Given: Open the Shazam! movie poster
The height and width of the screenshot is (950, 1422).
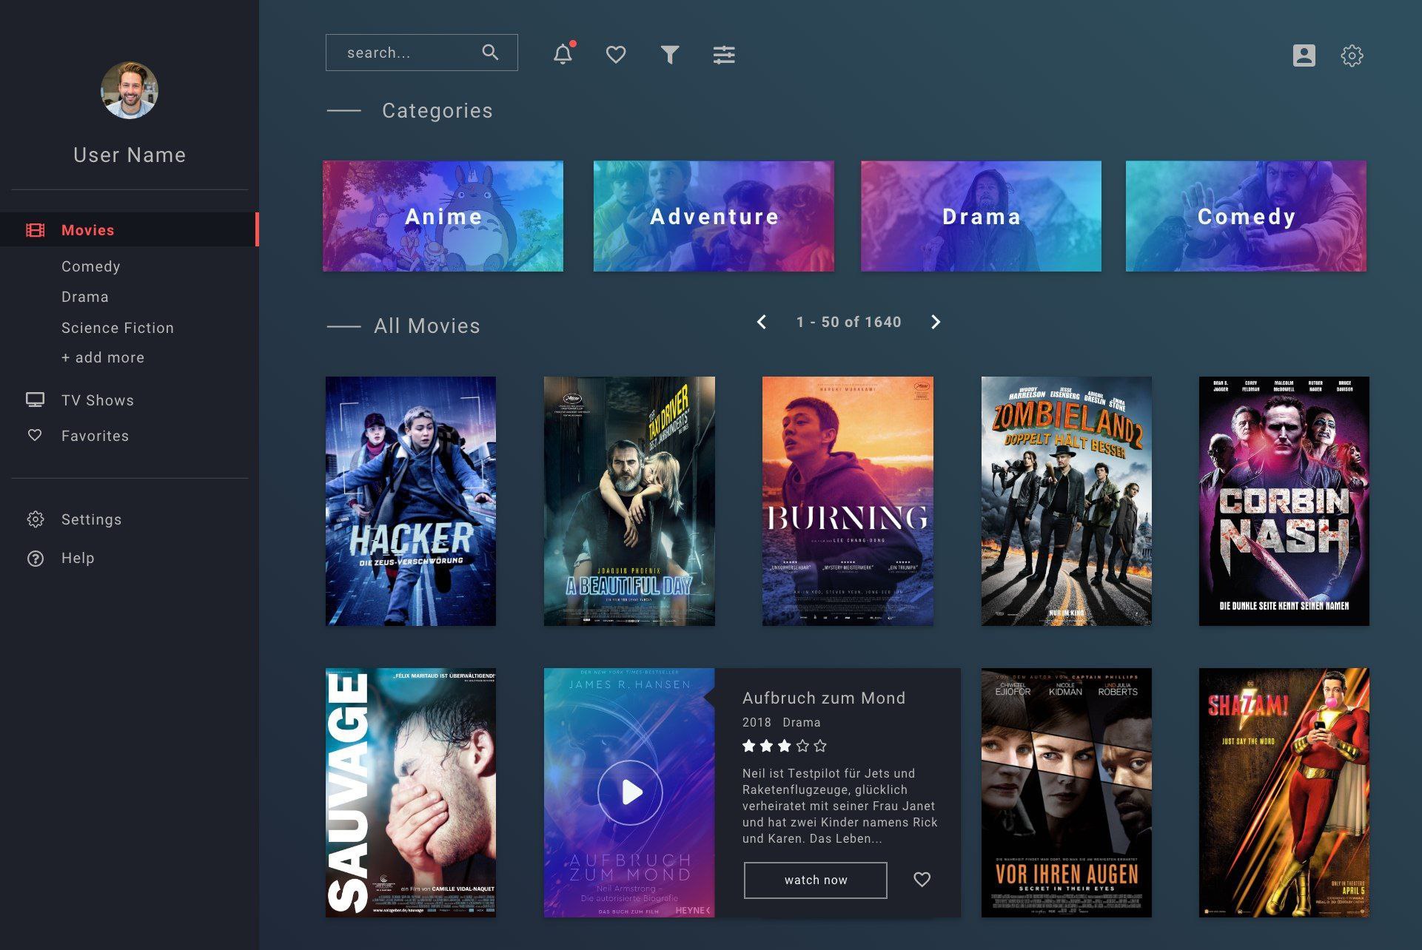Looking at the screenshot, I should pyautogui.click(x=1284, y=792).
